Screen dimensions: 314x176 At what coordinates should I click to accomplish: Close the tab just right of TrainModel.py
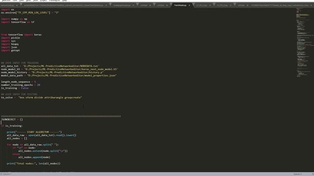coord(210,5)
